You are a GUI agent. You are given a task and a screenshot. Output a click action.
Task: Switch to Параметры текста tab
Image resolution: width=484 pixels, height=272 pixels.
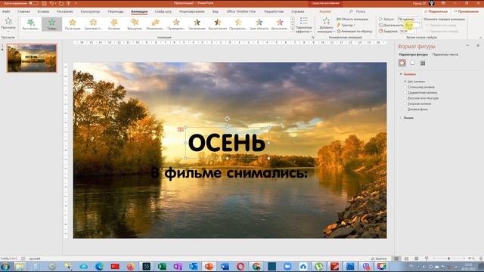click(x=445, y=54)
